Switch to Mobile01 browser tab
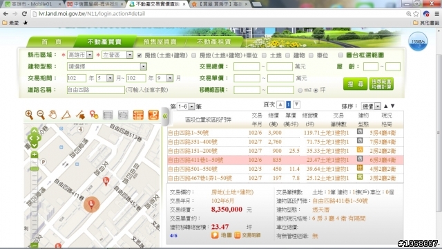 [32, 4]
